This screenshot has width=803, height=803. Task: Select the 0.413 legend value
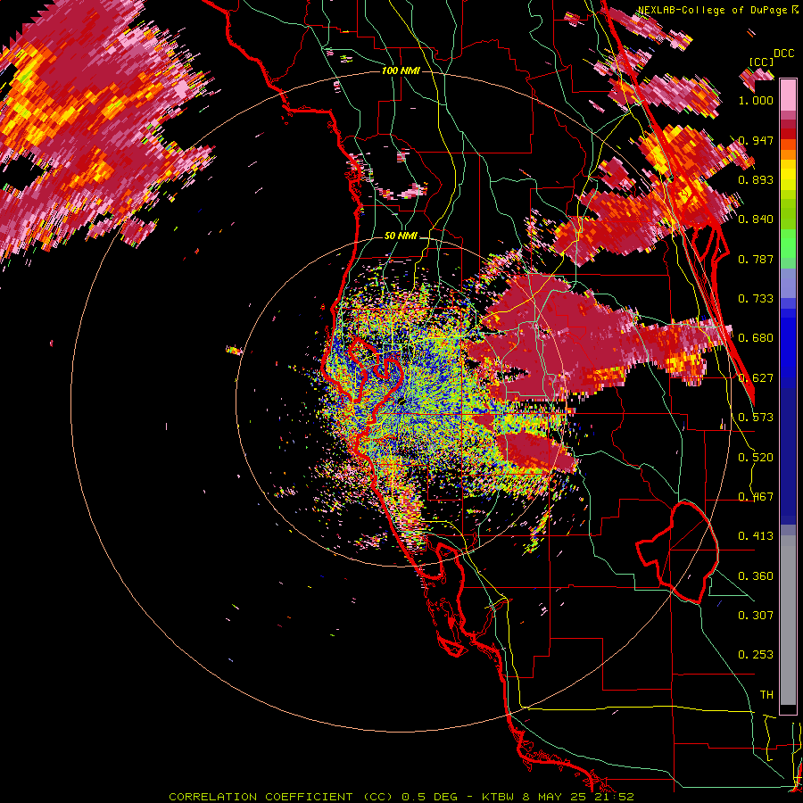click(x=756, y=536)
